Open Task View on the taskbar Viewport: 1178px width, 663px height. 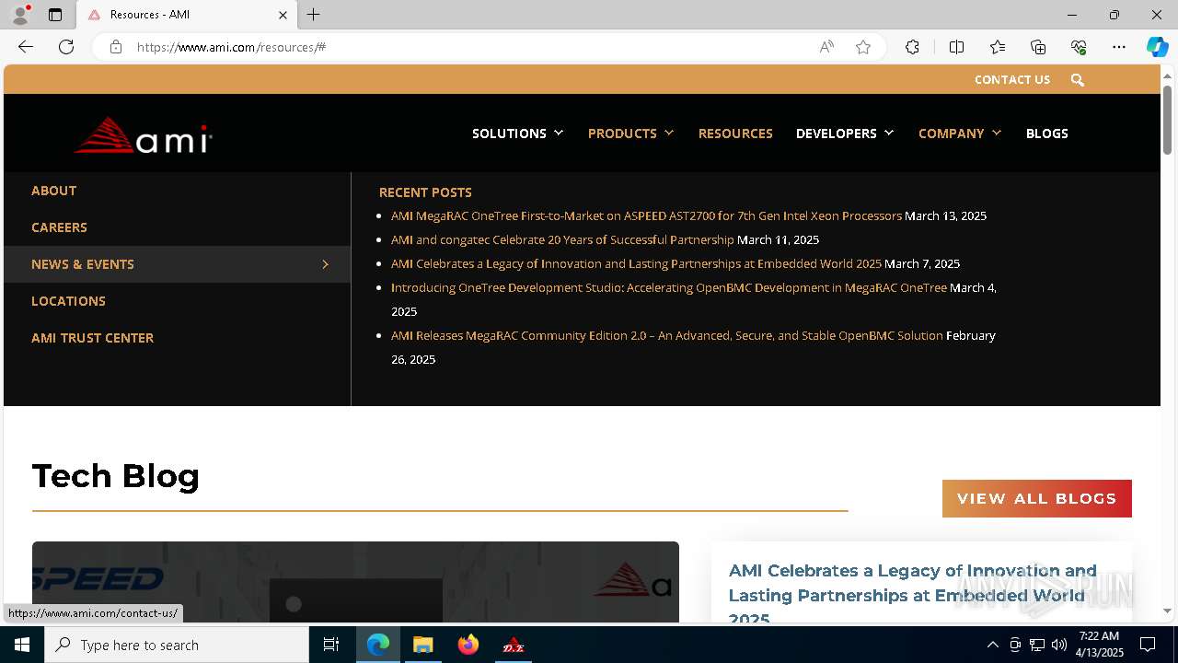(331, 645)
